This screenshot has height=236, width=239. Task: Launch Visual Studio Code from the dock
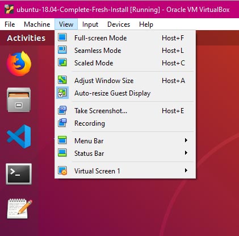(19, 136)
